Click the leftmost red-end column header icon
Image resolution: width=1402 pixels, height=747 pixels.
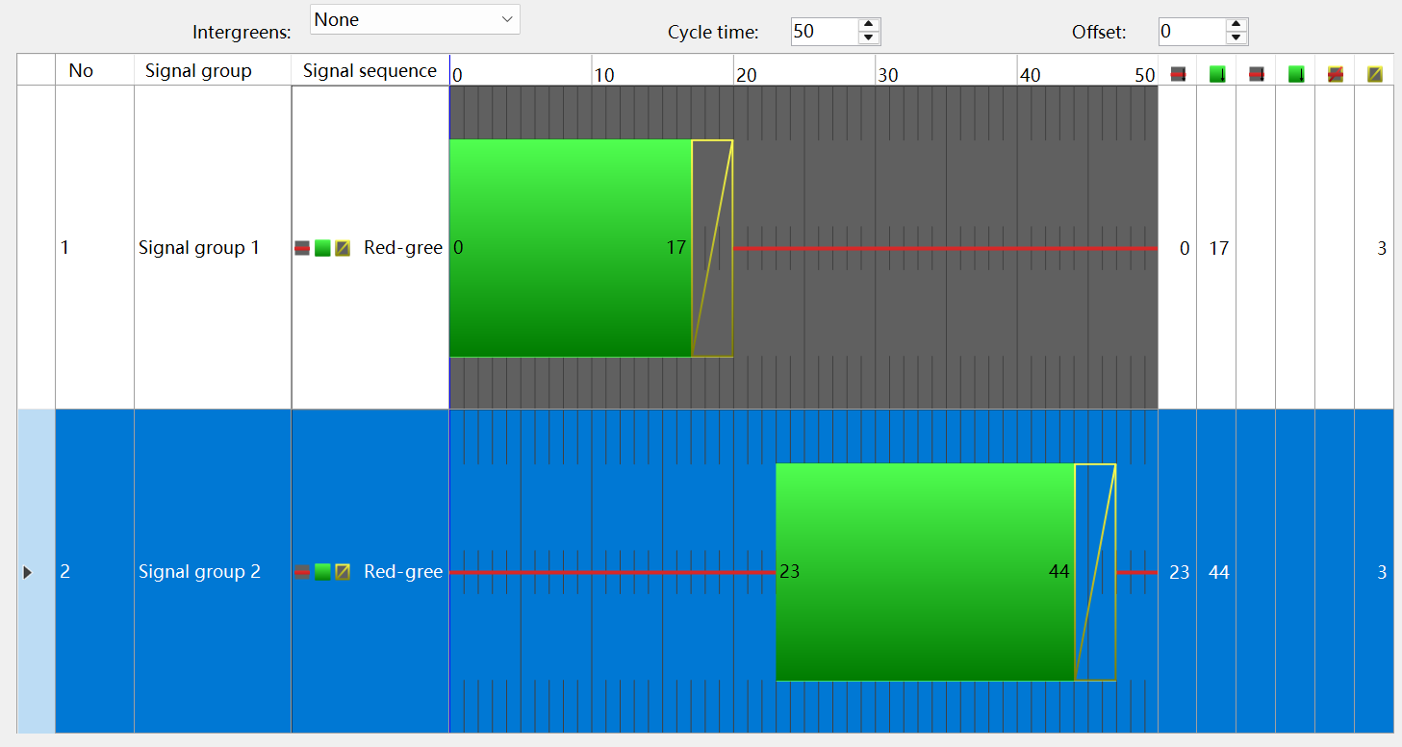click(1178, 74)
